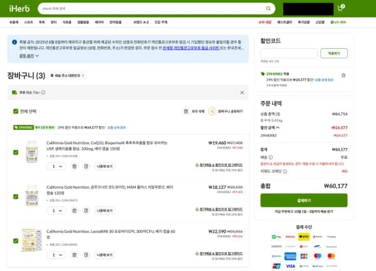
Task: Click the save-to-list icon for CoQ10
Action: click(x=86, y=166)
